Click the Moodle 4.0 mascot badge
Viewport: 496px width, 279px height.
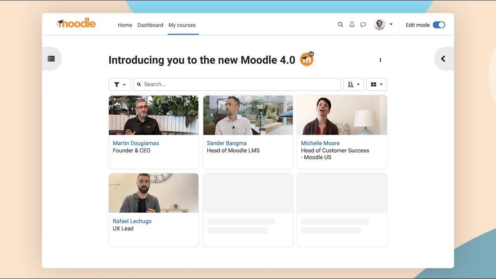click(x=306, y=59)
